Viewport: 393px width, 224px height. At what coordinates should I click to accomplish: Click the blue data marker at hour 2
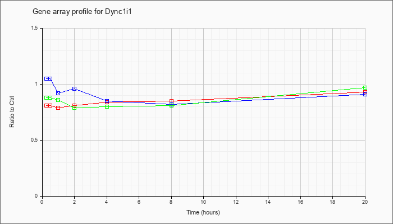pyautogui.click(x=75, y=88)
